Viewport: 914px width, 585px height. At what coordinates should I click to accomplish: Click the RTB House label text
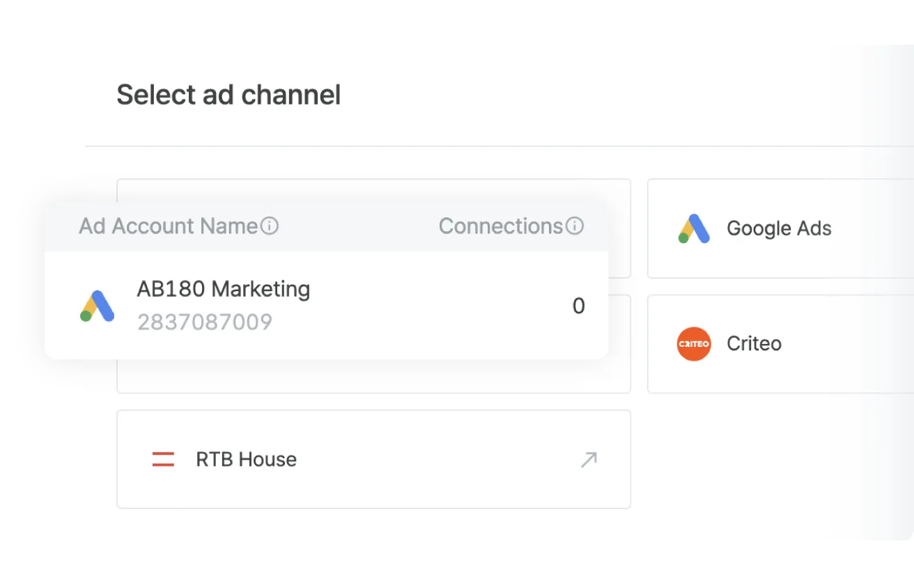click(245, 459)
